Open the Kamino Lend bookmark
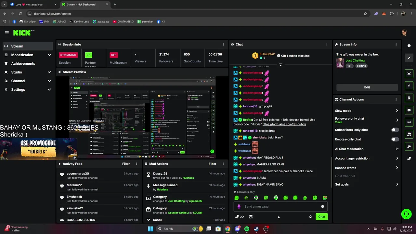This screenshot has width=416, height=234. [79, 22]
